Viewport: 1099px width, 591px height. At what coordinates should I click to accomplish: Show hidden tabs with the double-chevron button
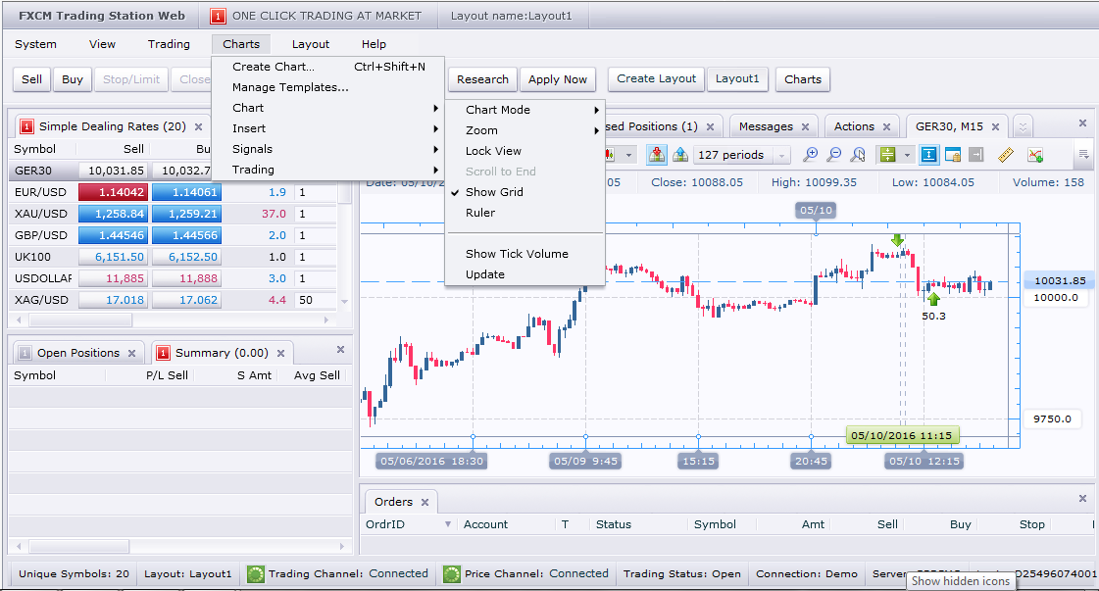pyautogui.click(x=1023, y=126)
